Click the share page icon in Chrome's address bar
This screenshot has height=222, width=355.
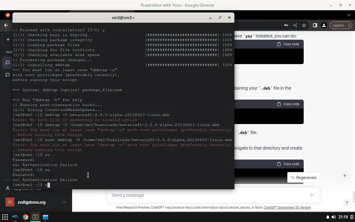click(295, 25)
